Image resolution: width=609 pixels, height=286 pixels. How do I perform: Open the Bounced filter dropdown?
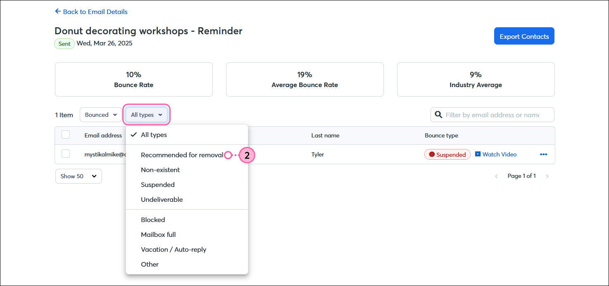coord(100,114)
